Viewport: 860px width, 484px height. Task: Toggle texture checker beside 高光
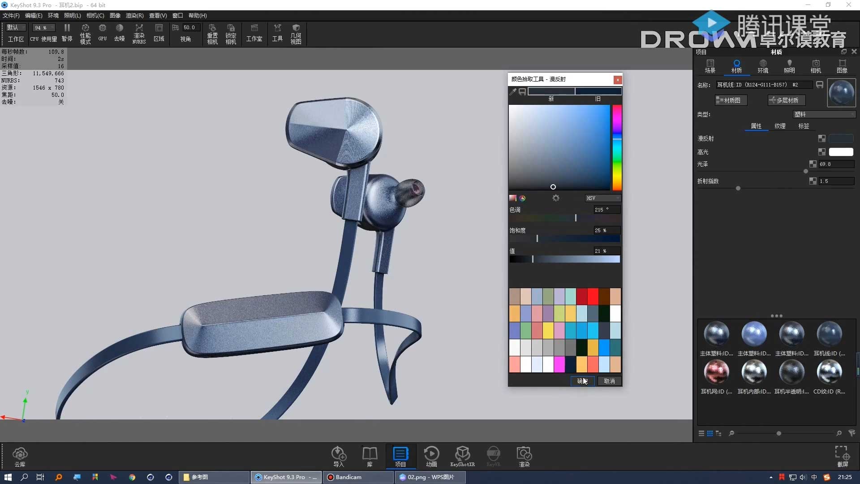821,152
